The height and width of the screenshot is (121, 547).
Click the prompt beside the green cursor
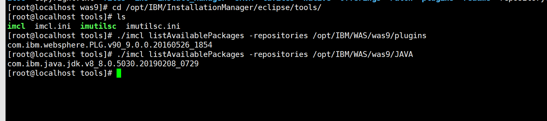click(x=60, y=73)
